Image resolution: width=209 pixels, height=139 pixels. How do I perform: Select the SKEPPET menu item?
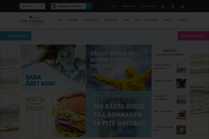click(x=182, y=20)
